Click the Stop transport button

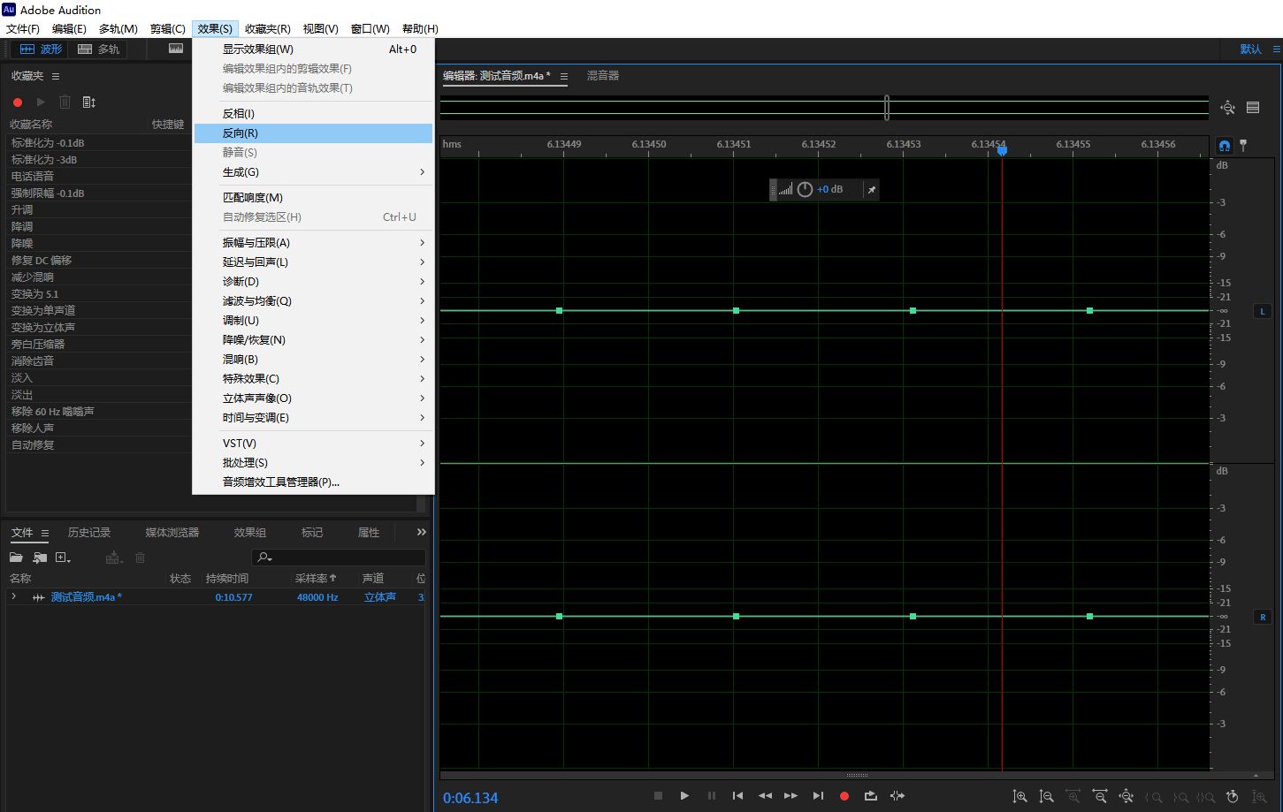(x=658, y=796)
